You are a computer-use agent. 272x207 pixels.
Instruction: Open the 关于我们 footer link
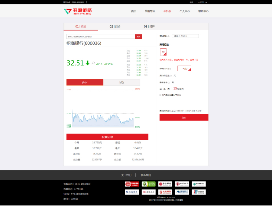(x=126, y=175)
